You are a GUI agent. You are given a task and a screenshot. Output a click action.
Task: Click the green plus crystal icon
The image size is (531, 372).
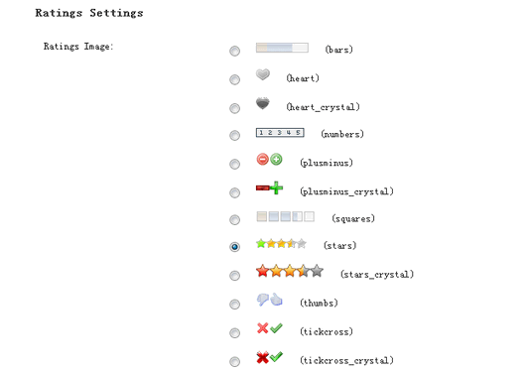[276, 187]
